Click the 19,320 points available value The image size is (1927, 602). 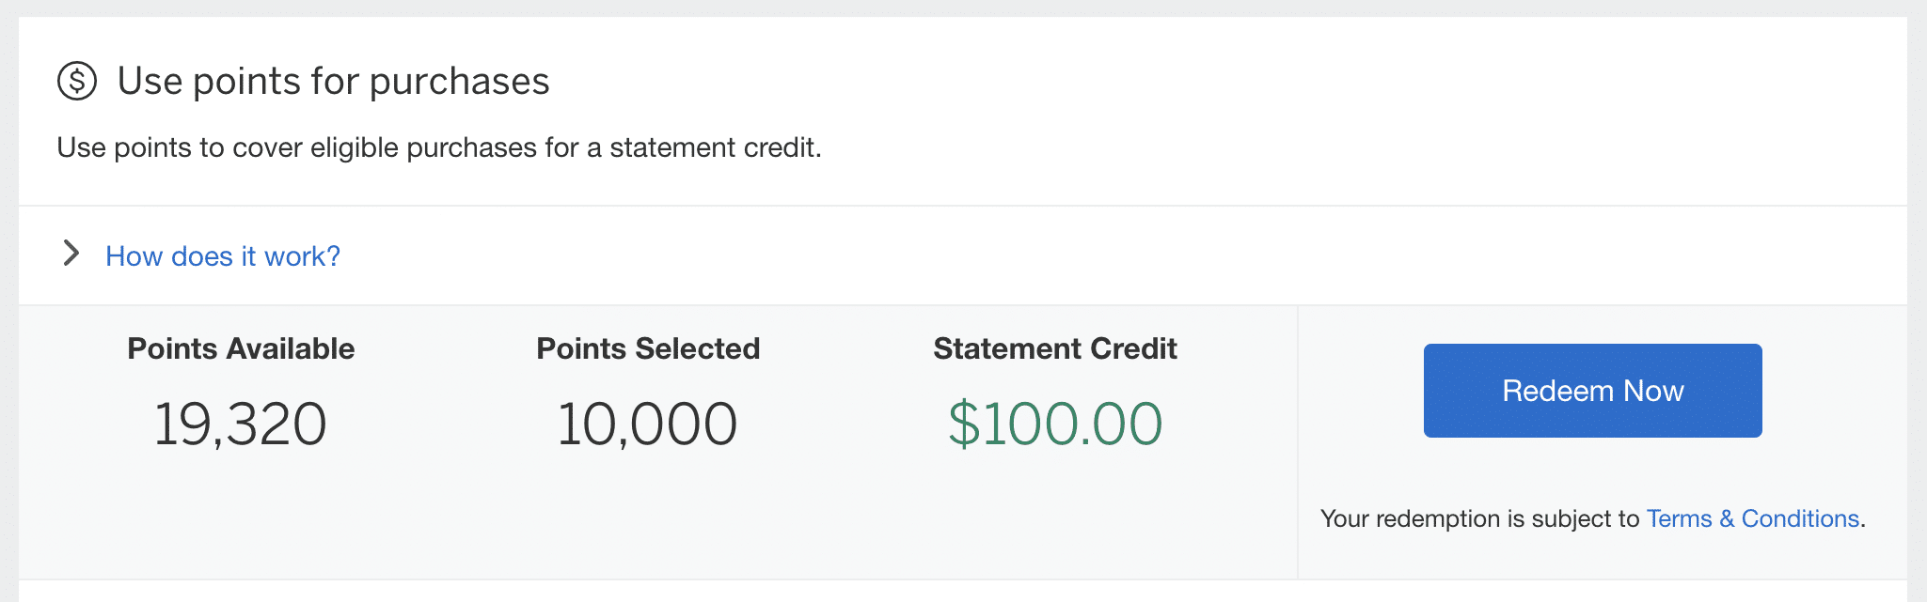tap(240, 424)
